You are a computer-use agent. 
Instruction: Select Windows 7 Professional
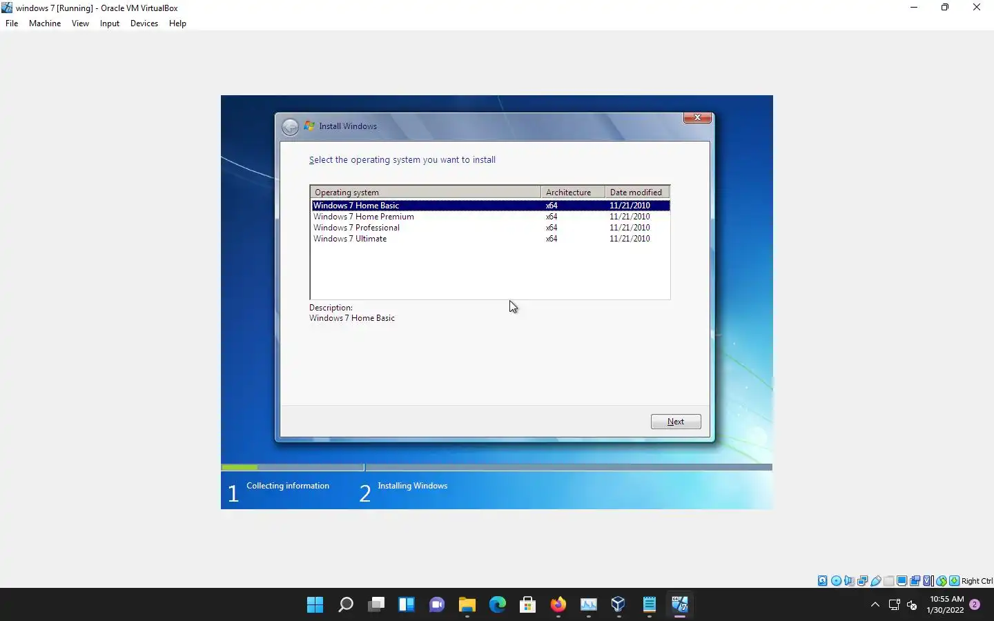pos(490,228)
